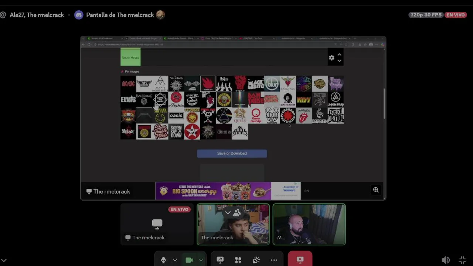Pick the Black Sabbath logo
The width and height of the screenshot is (473, 266).
click(x=256, y=84)
